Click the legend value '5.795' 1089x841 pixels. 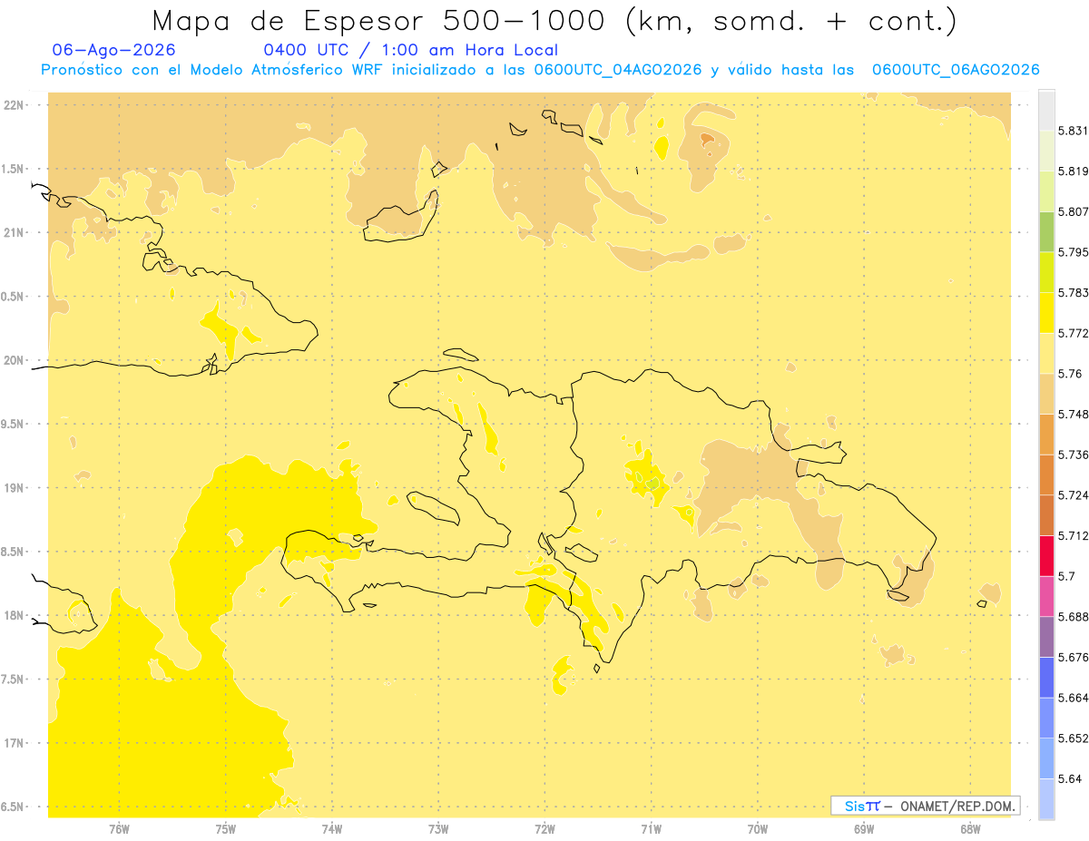(x=1073, y=252)
